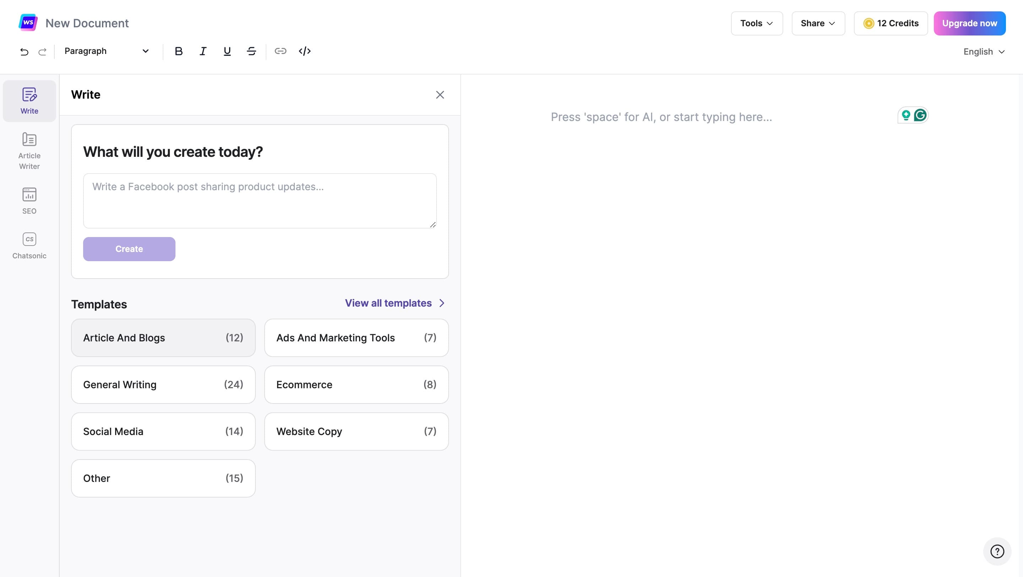Focus the 'What will you create' prompt box
This screenshot has height=577, width=1023.
[x=260, y=201]
